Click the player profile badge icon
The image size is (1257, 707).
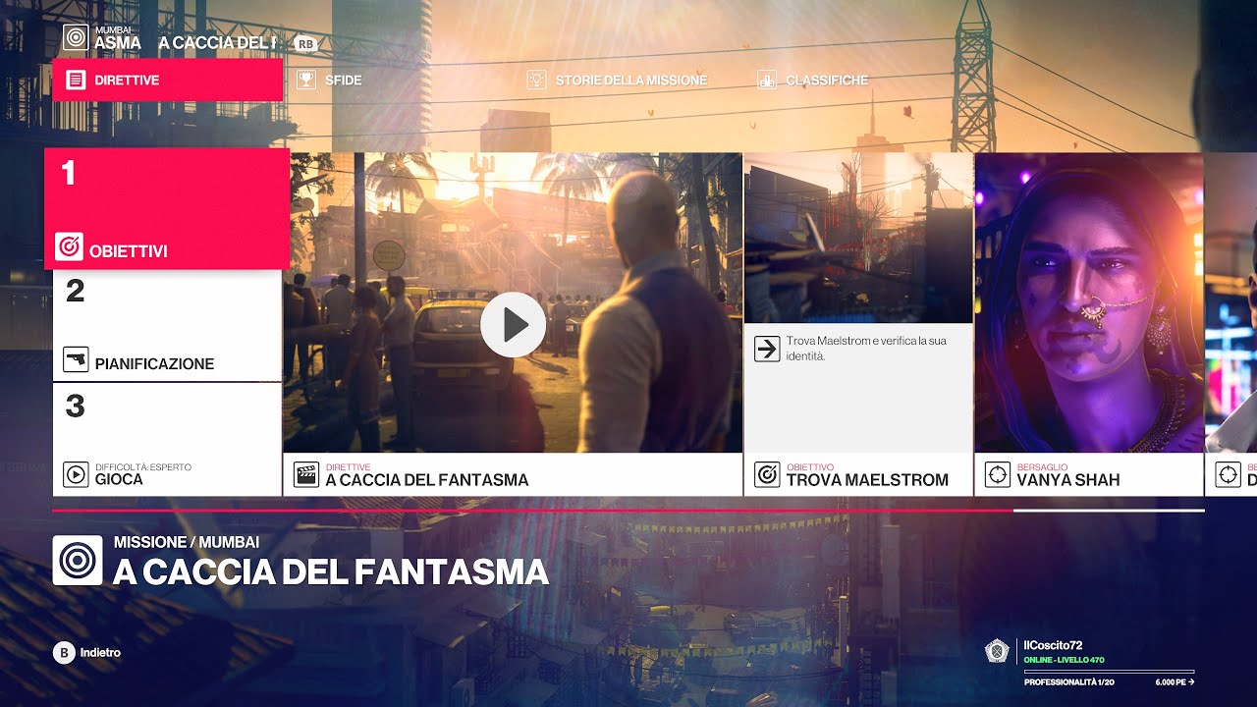click(x=998, y=651)
